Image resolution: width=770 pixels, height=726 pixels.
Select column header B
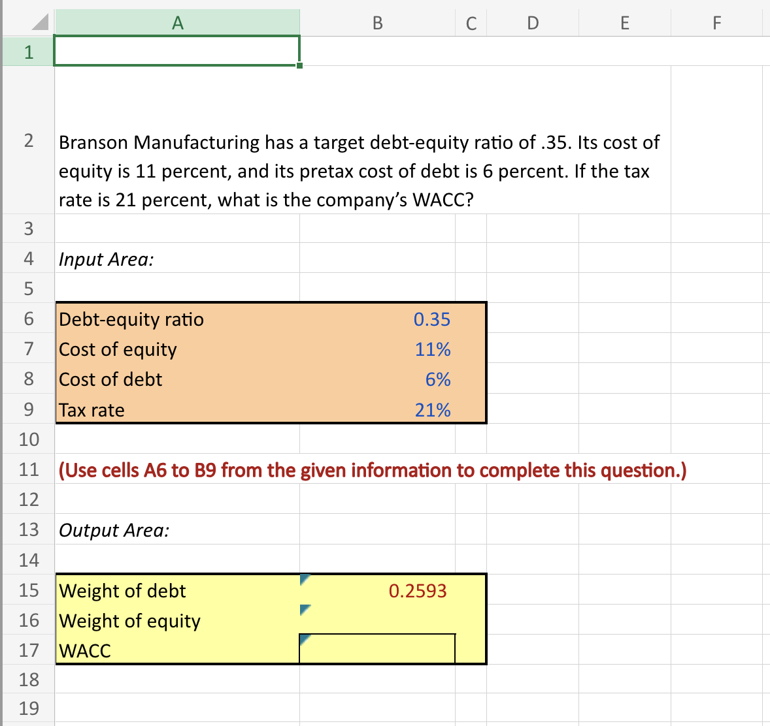[377, 22]
